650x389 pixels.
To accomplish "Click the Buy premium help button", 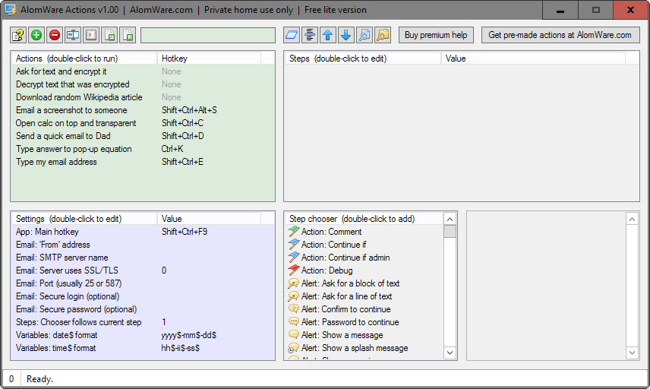I will tap(436, 35).
